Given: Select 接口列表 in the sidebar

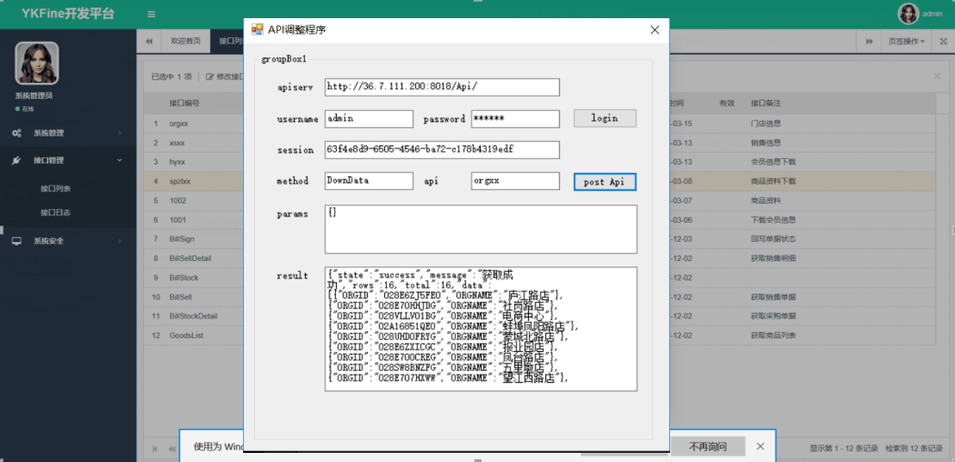Looking at the screenshot, I should pyautogui.click(x=56, y=188).
